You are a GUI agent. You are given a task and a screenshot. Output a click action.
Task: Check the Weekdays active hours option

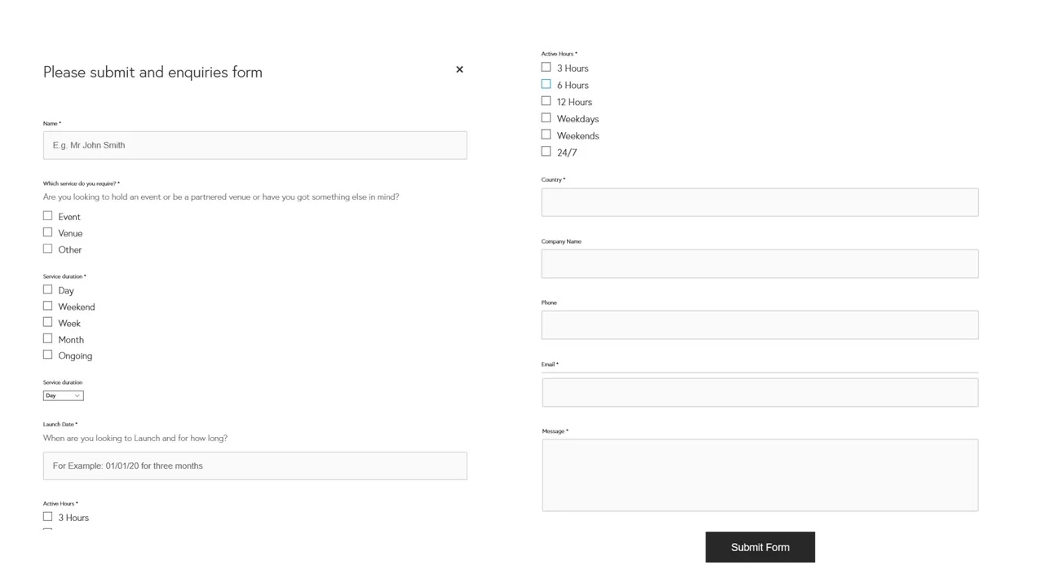546,118
